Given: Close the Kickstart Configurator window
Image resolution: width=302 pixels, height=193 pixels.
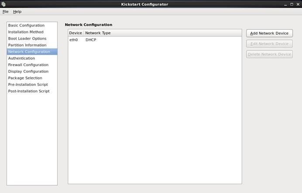Looking at the screenshot, I should pos(298,4).
